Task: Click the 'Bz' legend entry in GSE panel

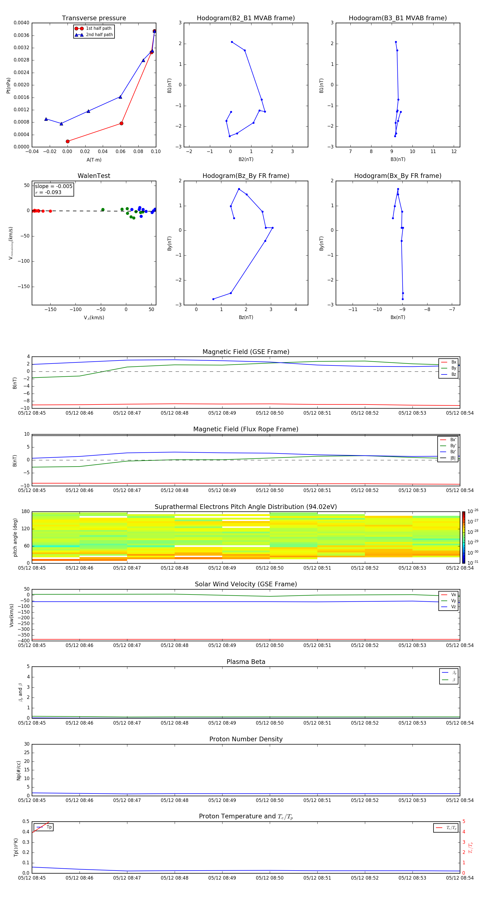Action: 449,374
